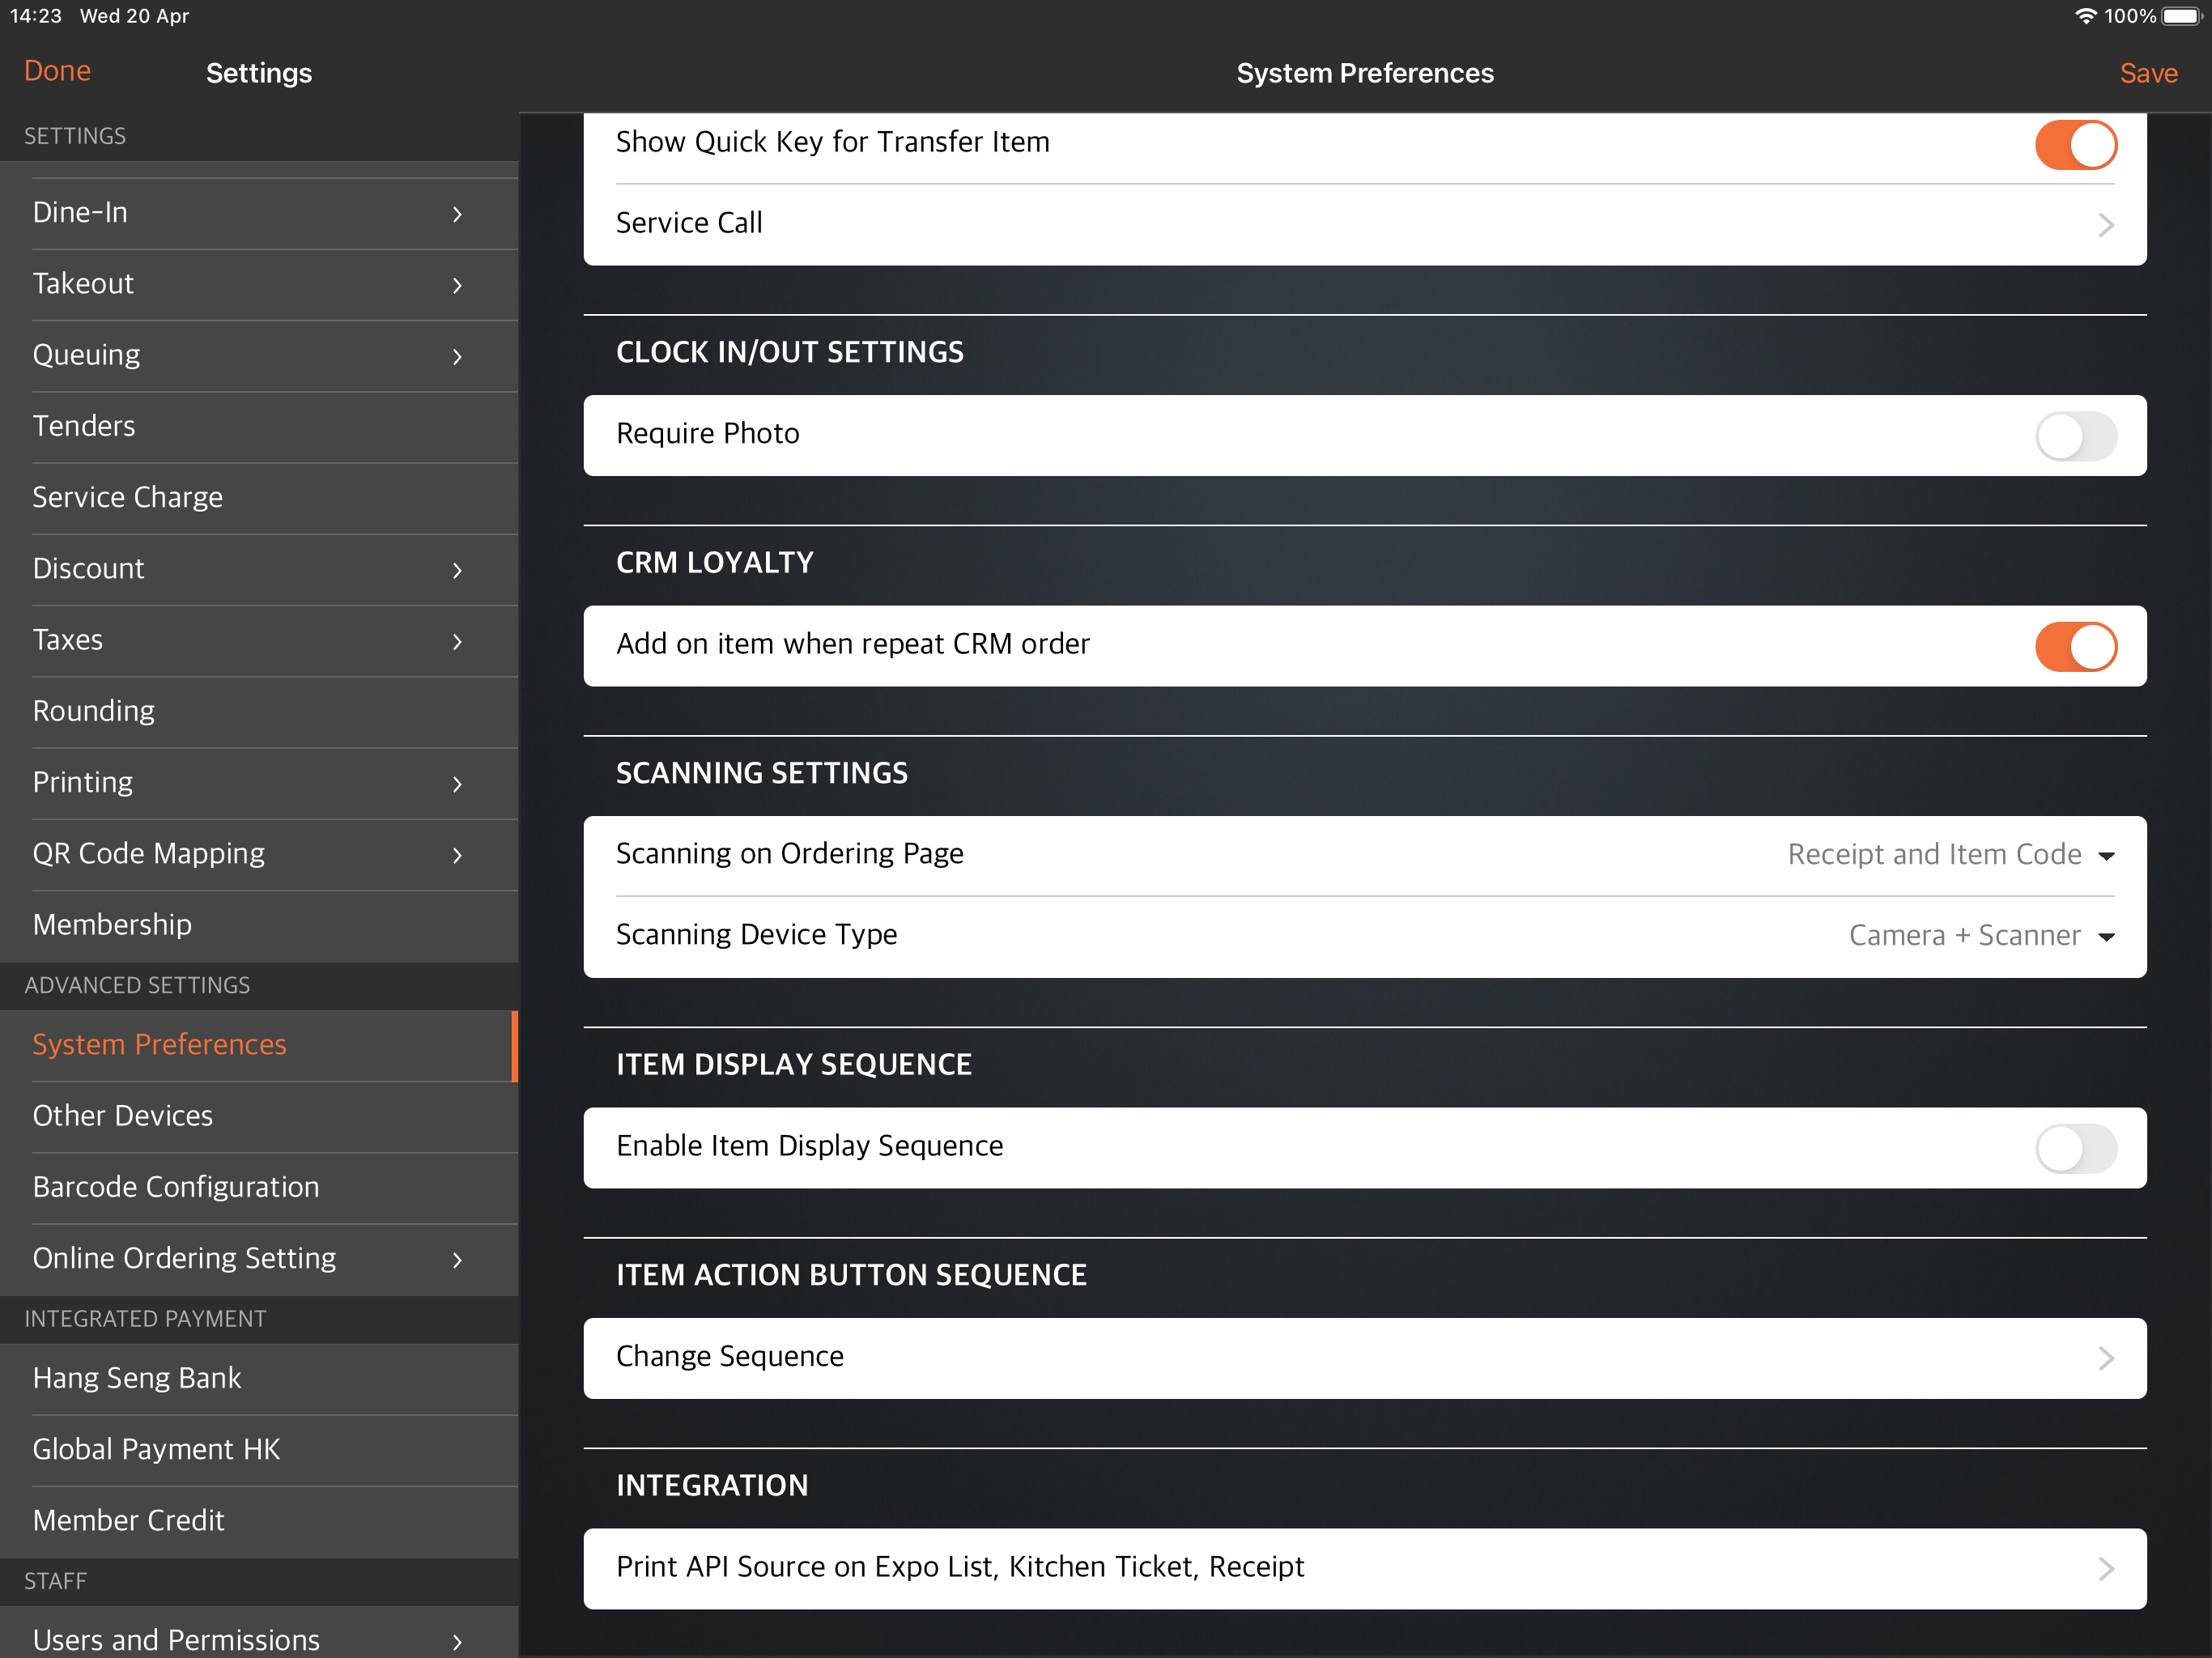
Task: Click the battery status icon
Action: pos(2182,16)
